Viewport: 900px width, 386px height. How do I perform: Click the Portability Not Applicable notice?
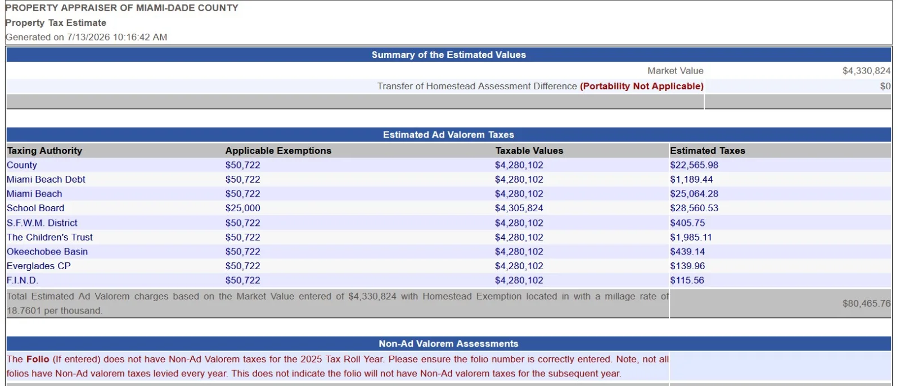(642, 86)
